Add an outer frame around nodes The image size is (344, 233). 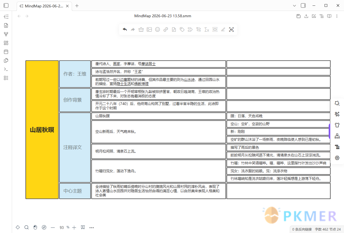[215, 30]
